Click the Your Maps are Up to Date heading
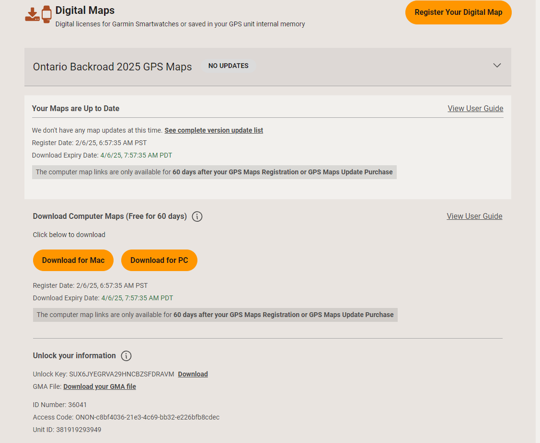 coord(75,108)
